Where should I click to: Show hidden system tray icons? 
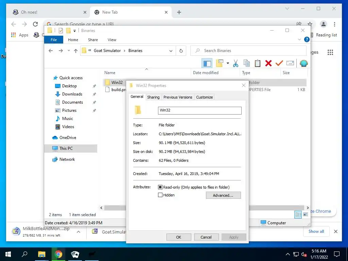tap(288, 254)
